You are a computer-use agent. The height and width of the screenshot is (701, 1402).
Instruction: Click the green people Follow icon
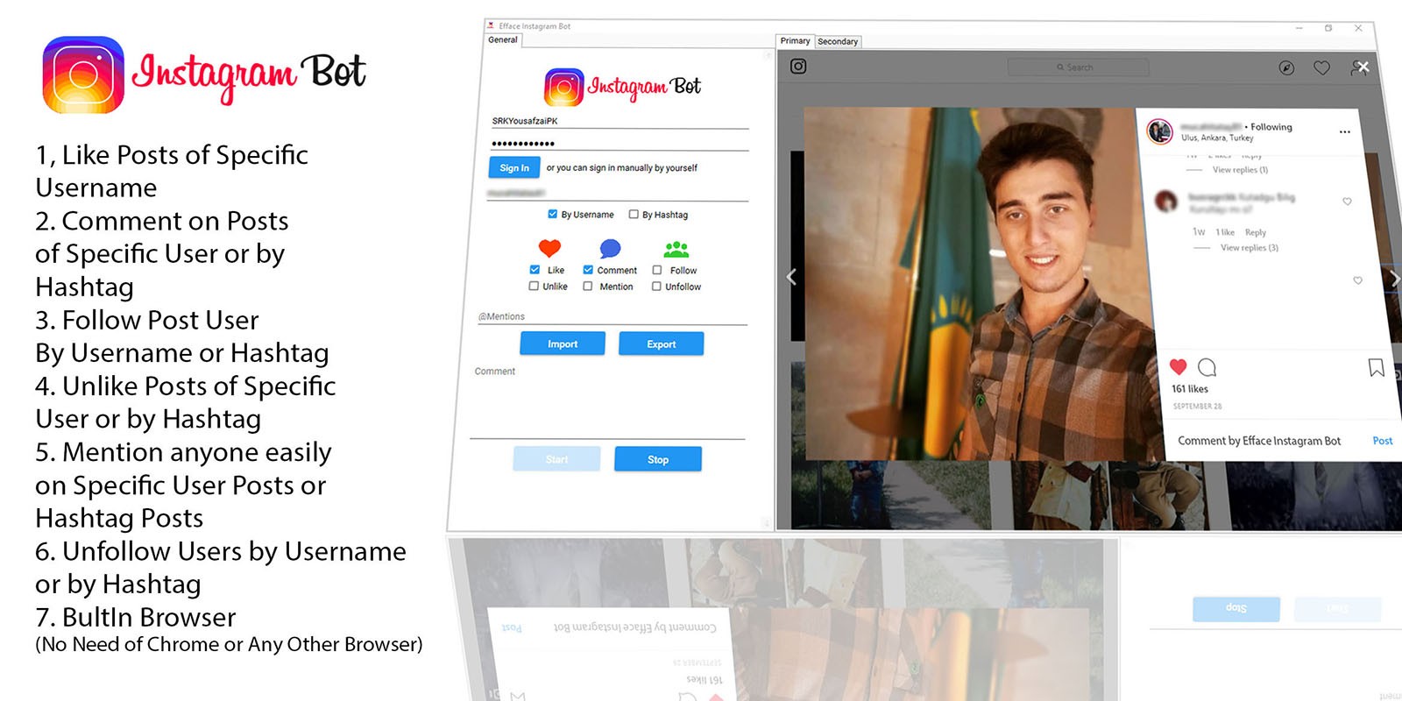676,250
